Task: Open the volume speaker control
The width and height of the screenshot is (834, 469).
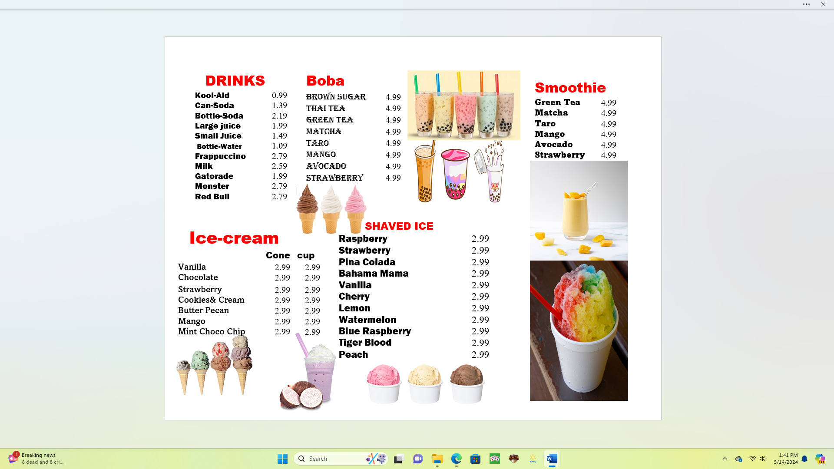Action: pyautogui.click(x=763, y=459)
